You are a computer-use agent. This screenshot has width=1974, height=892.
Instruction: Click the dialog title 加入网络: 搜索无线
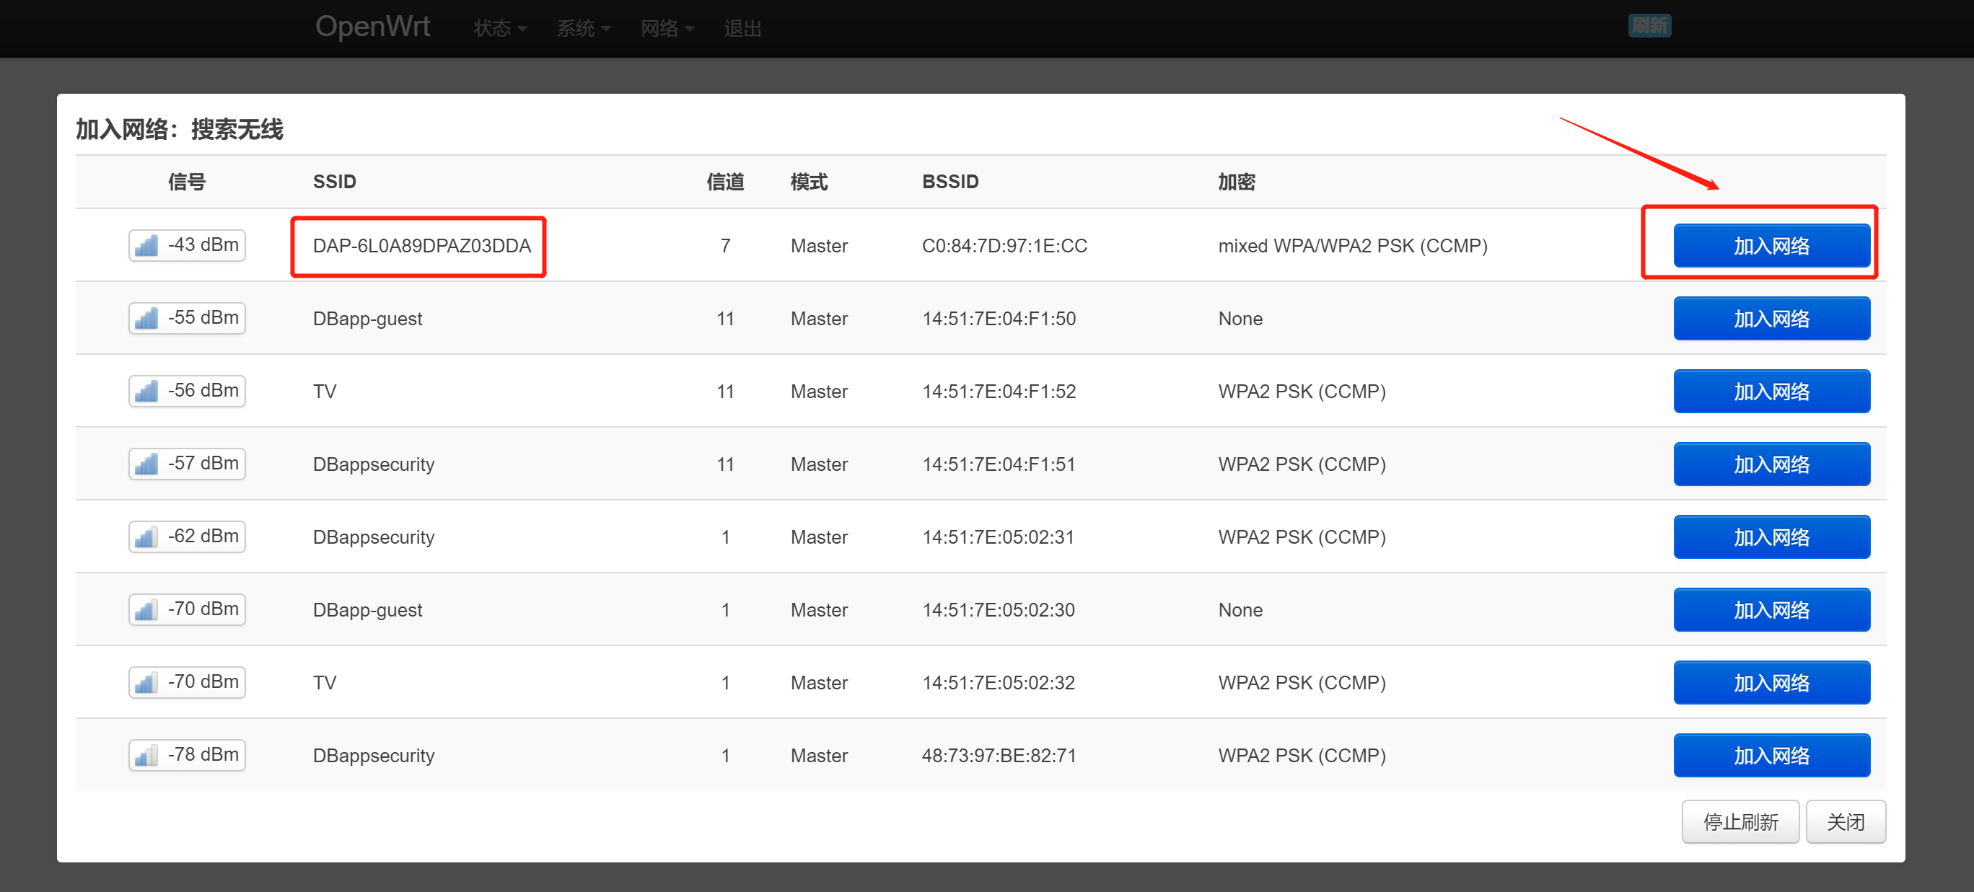click(180, 129)
